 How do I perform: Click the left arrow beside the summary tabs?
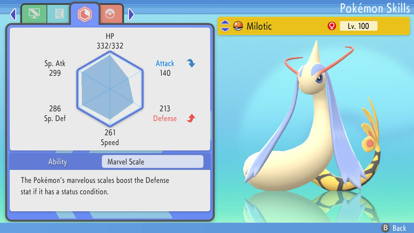coord(13,14)
